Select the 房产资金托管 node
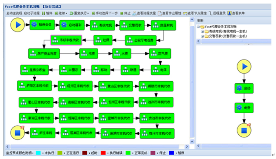This screenshot has width=276, height=159. tap(44, 53)
